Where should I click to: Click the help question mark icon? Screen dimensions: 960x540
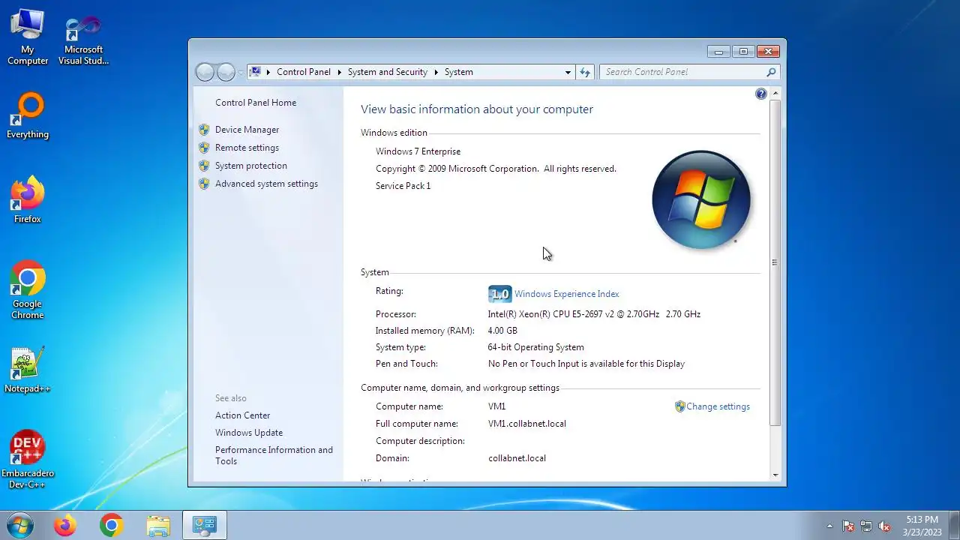click(760, 94)
